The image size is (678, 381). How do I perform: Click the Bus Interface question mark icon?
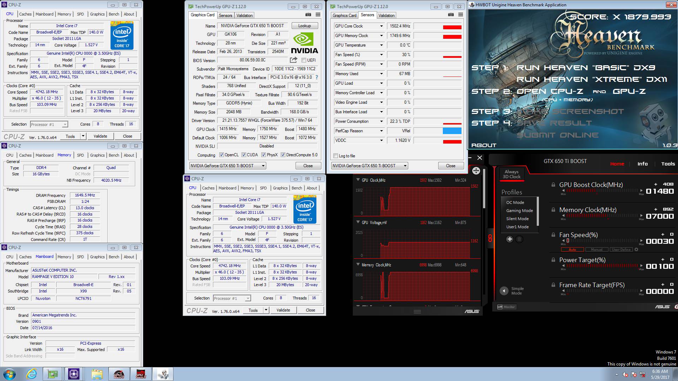click(x=316, y=77)
